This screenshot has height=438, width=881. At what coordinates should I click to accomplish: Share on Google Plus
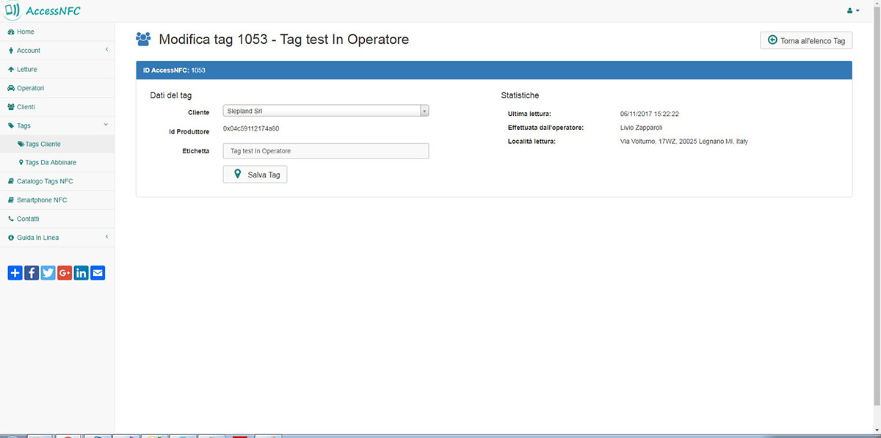click(x=65, y=273)
